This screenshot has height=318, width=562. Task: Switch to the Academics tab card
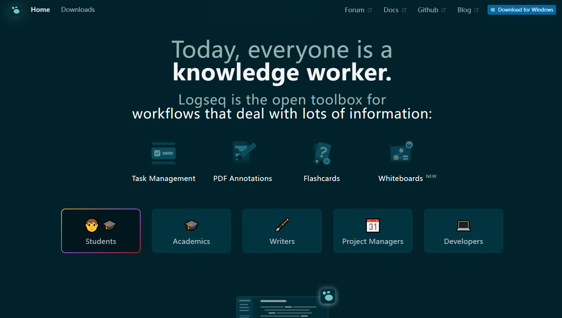(191, 231)
